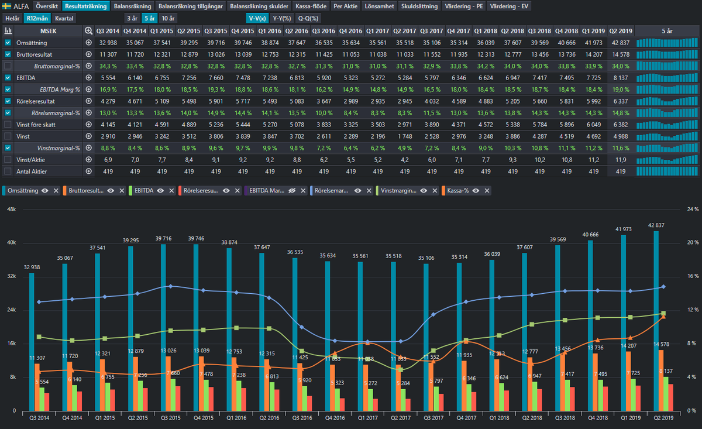The image size is (702, 429).
Task: Select the 42 837 Omsättning Q2 2019 cell
Action: [x=621, y=43]
